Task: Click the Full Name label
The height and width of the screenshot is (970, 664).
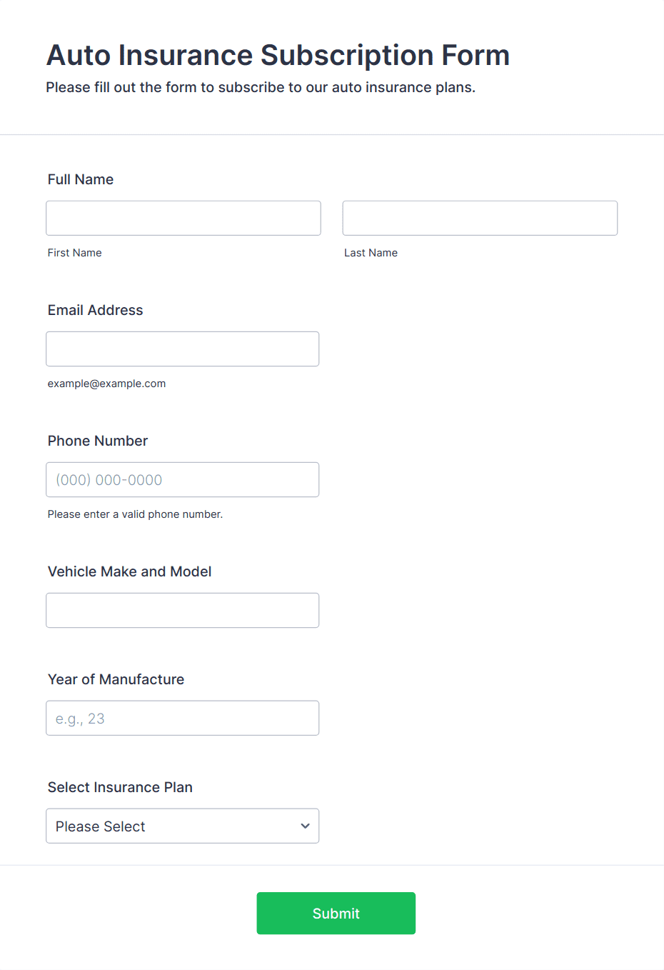Action: (x=81, y=179)
